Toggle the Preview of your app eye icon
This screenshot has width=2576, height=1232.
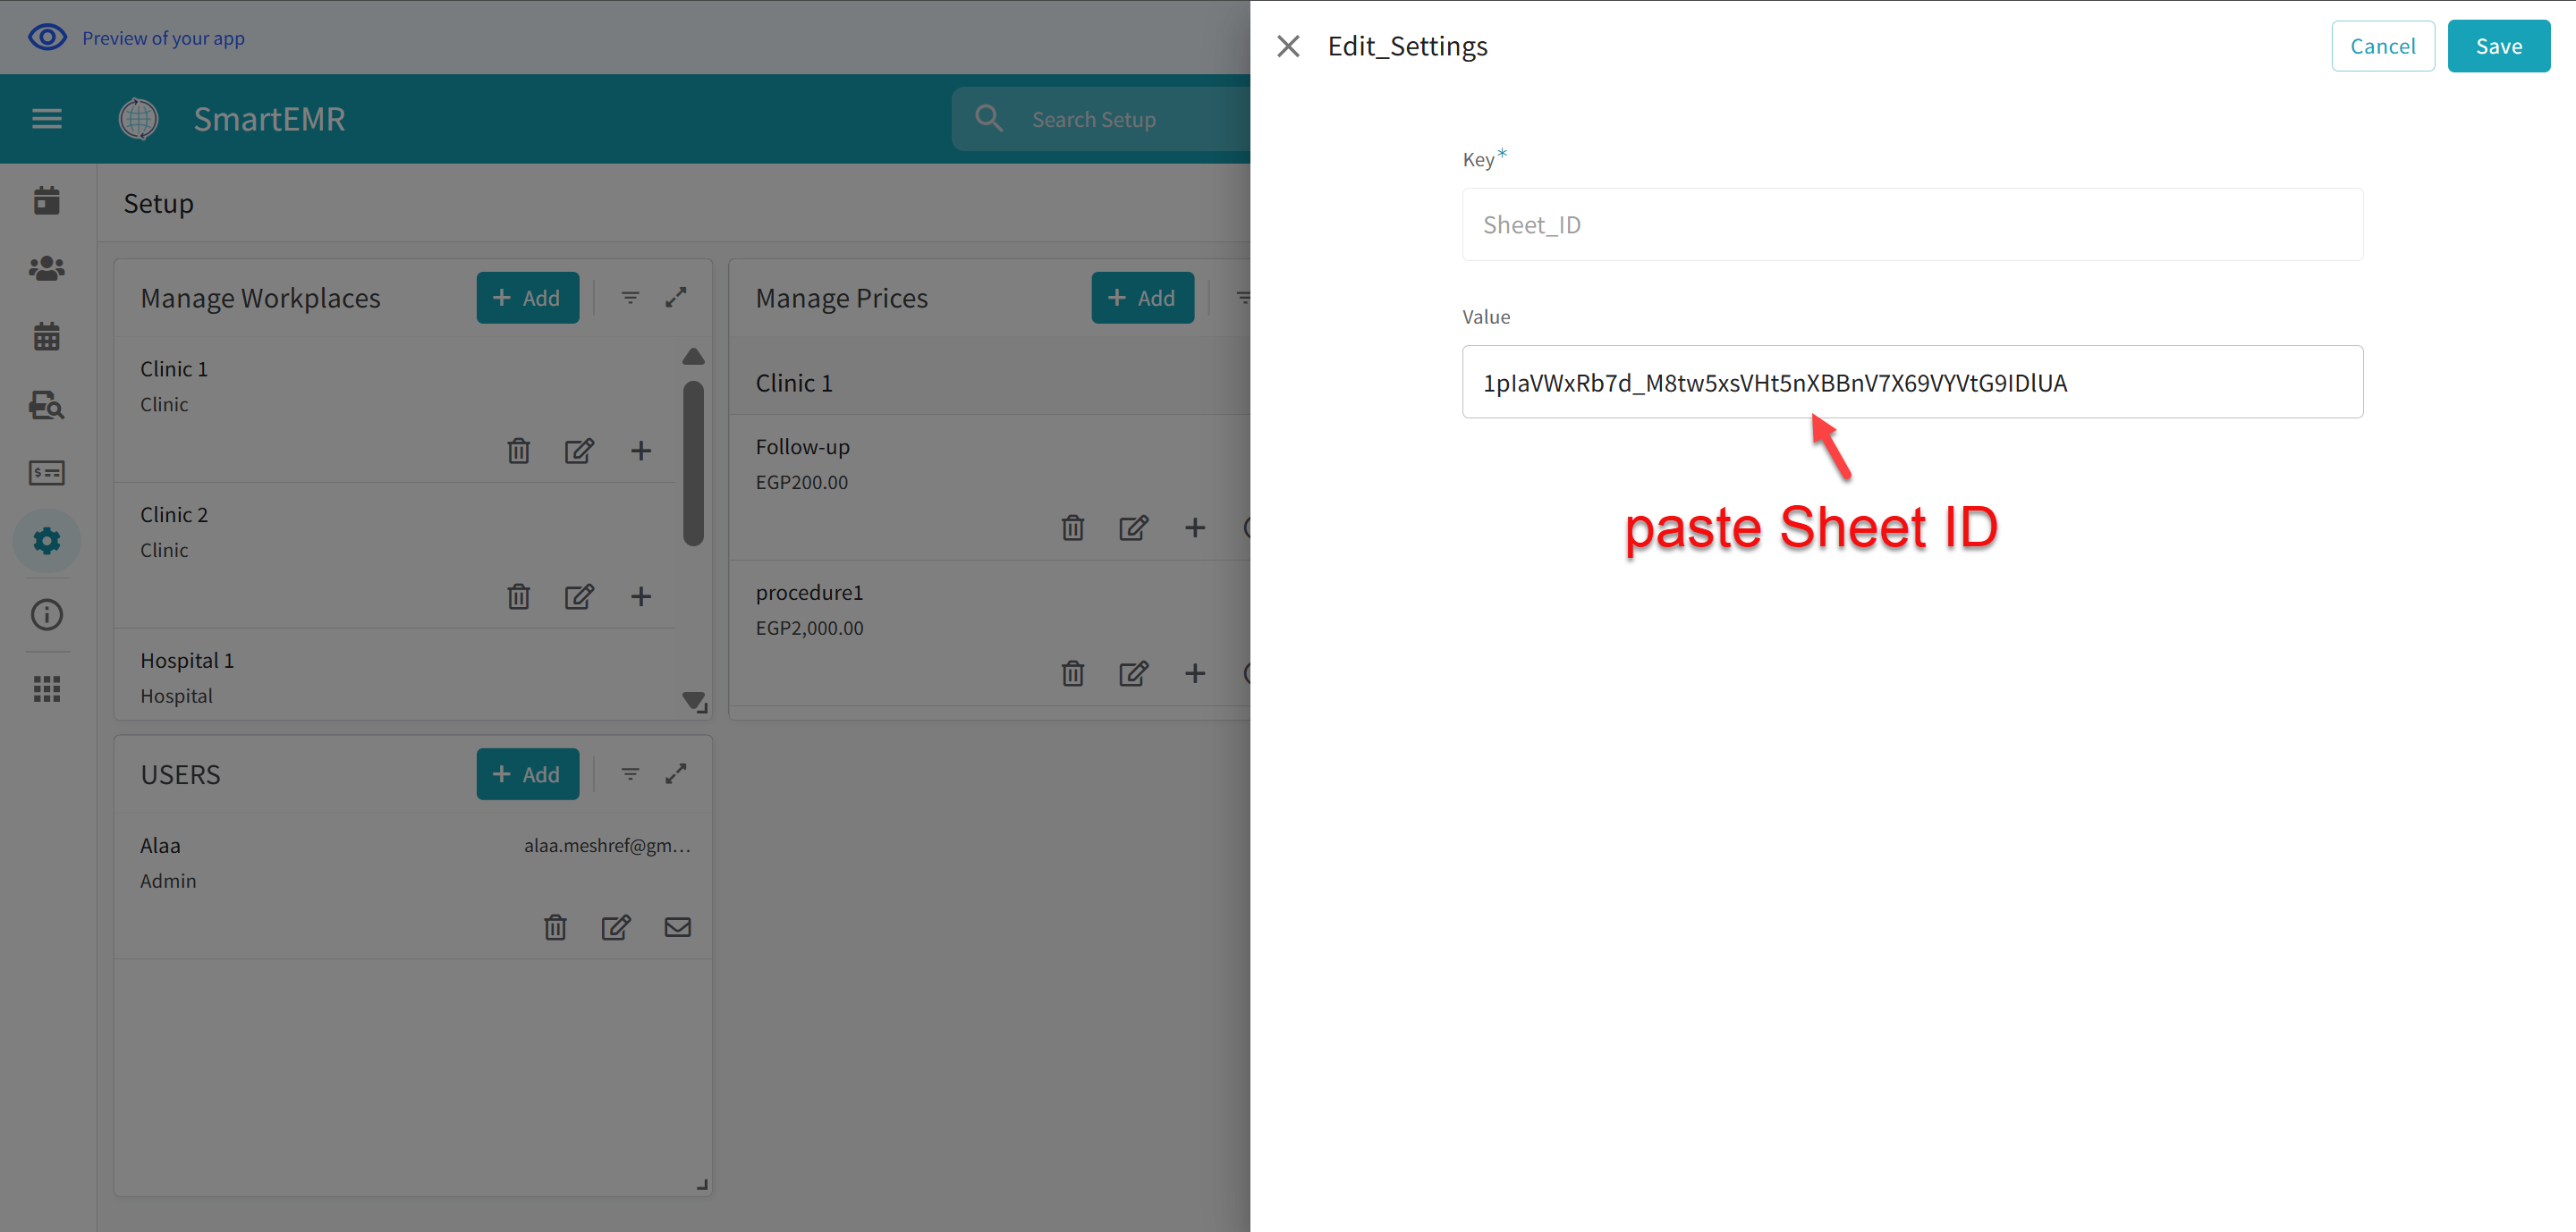pos(47,37)
